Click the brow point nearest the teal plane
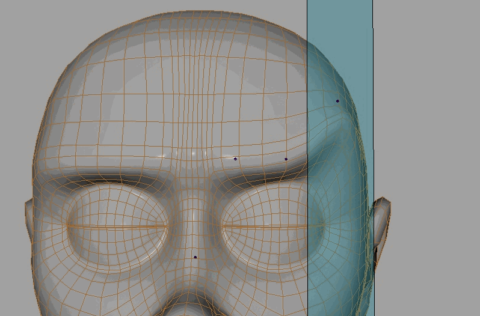Viewport: 480px width, 316px height. click(x=286, y=159)
